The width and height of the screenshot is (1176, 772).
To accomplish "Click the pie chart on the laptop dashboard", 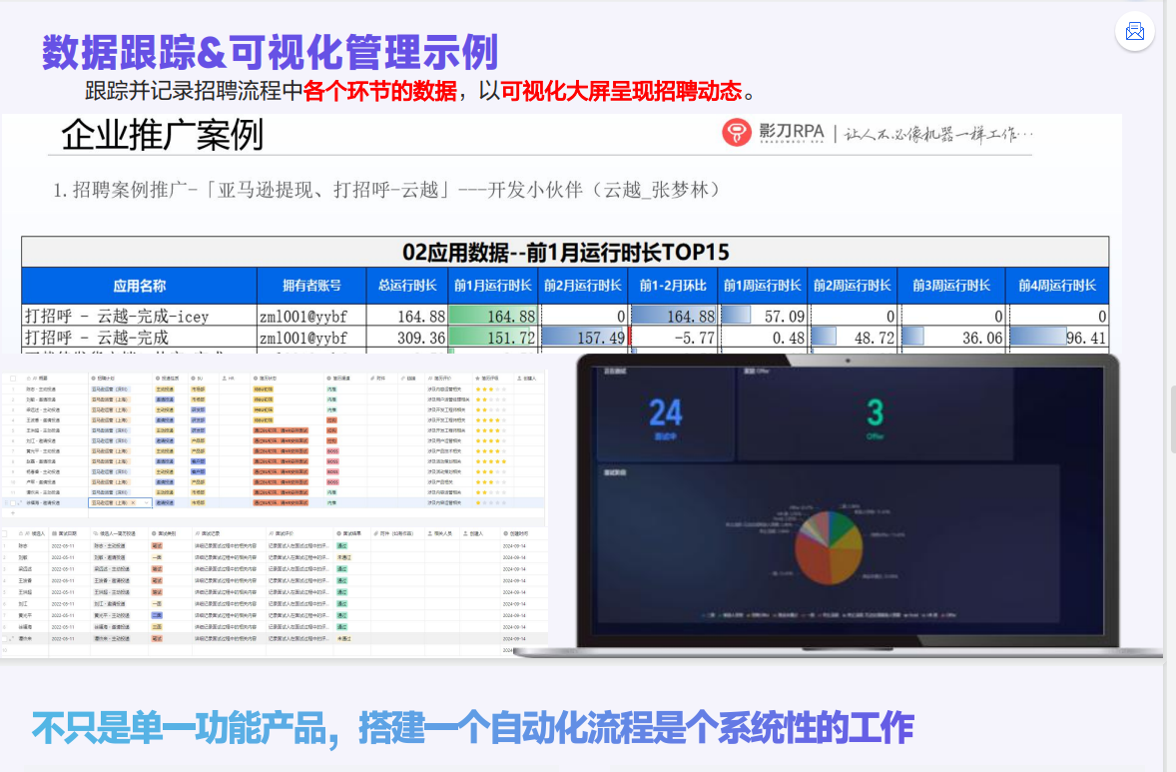I will [x=828, y=547].
